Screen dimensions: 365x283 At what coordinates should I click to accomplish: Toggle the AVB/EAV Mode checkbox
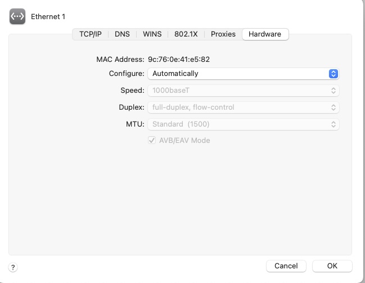tap(151, 140)
